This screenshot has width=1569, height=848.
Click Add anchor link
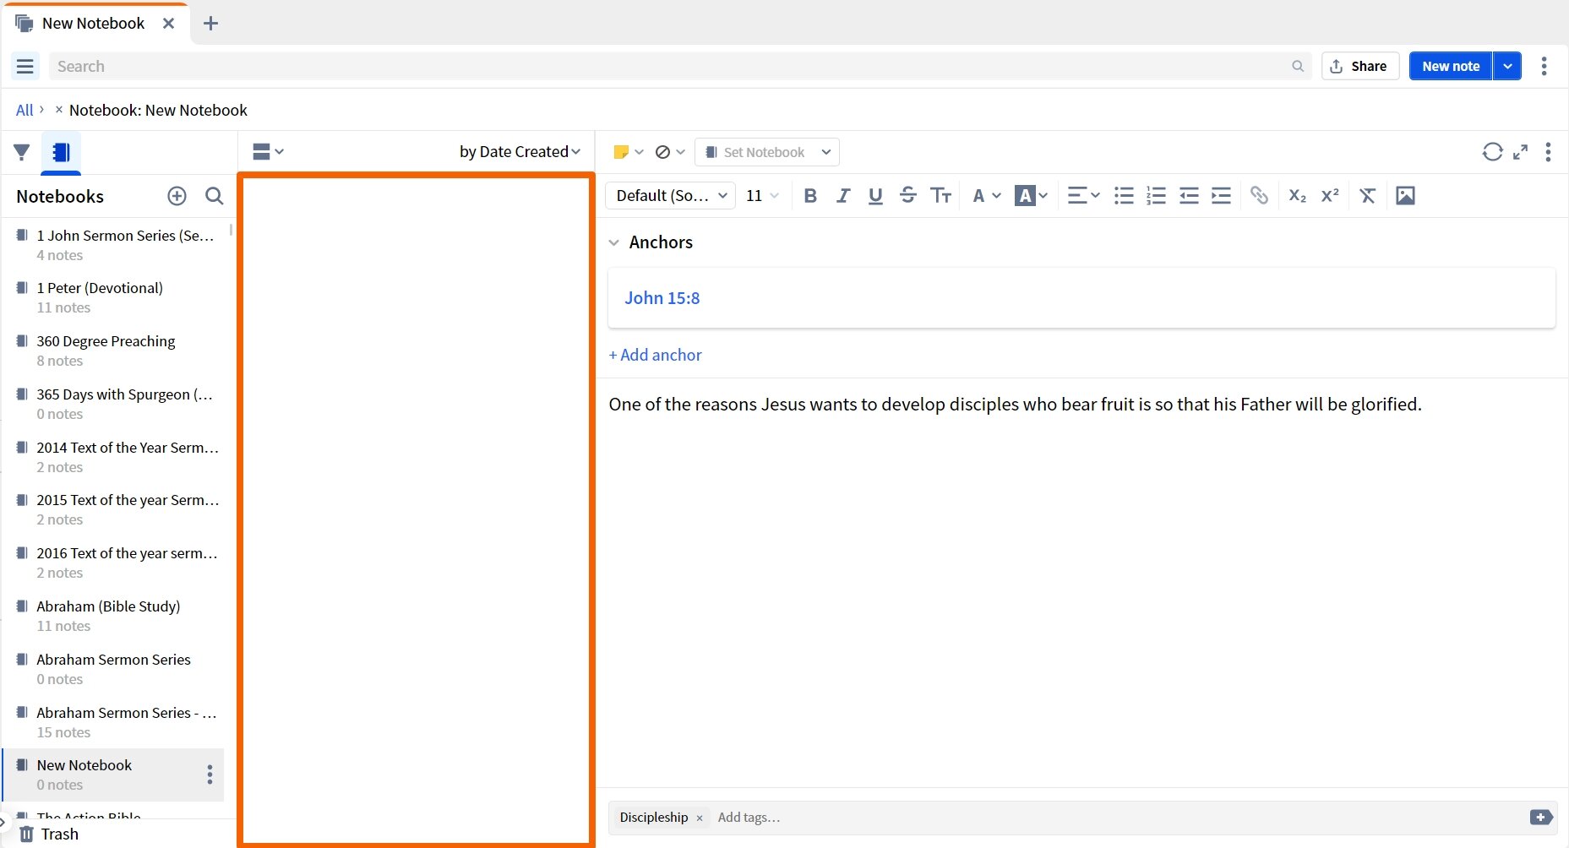click(656, 356)
